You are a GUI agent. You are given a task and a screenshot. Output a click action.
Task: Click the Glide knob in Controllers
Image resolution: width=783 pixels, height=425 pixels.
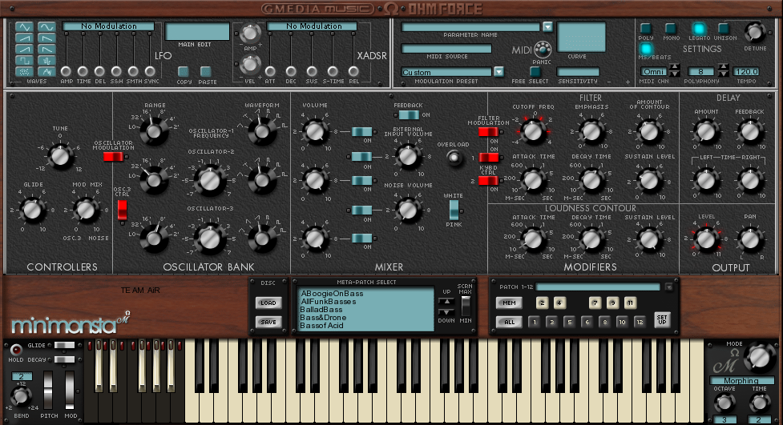click(x=33, y=210)
